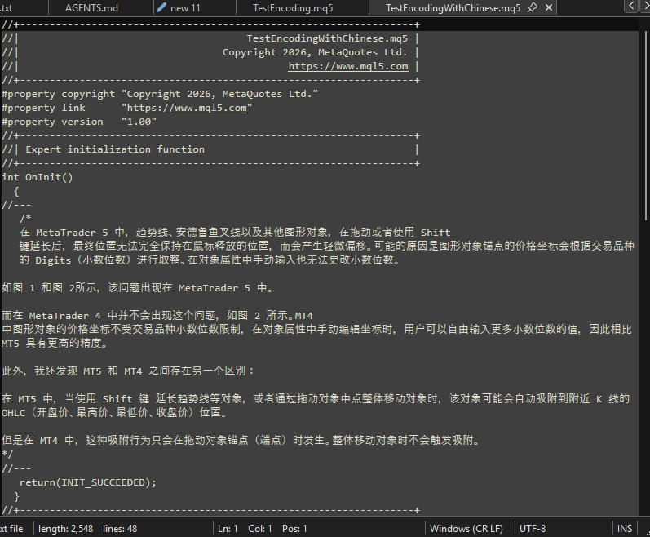The width and height of the screenshot is (650, 537).
Task: Click the Col: 1 status bar entry
Action: click(260, 529)
